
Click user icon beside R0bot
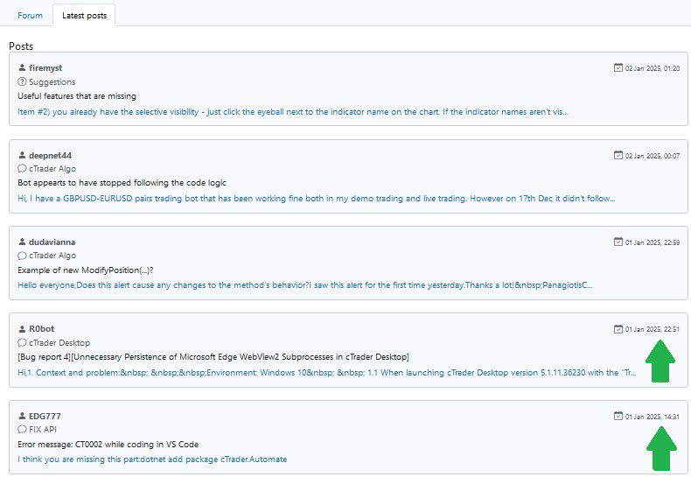pyautogui.click(x=22, y=329)
